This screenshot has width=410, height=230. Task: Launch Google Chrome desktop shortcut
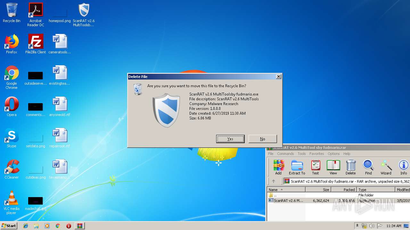tap(12, 77)
